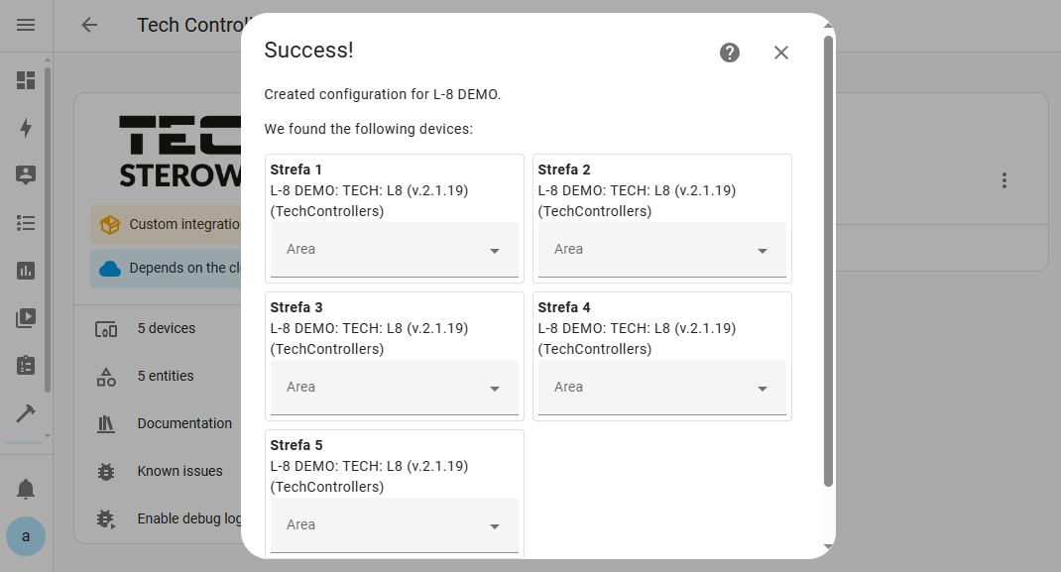Open the To-do lists clipboard icon
The image size is (1061, 572).
26,365
